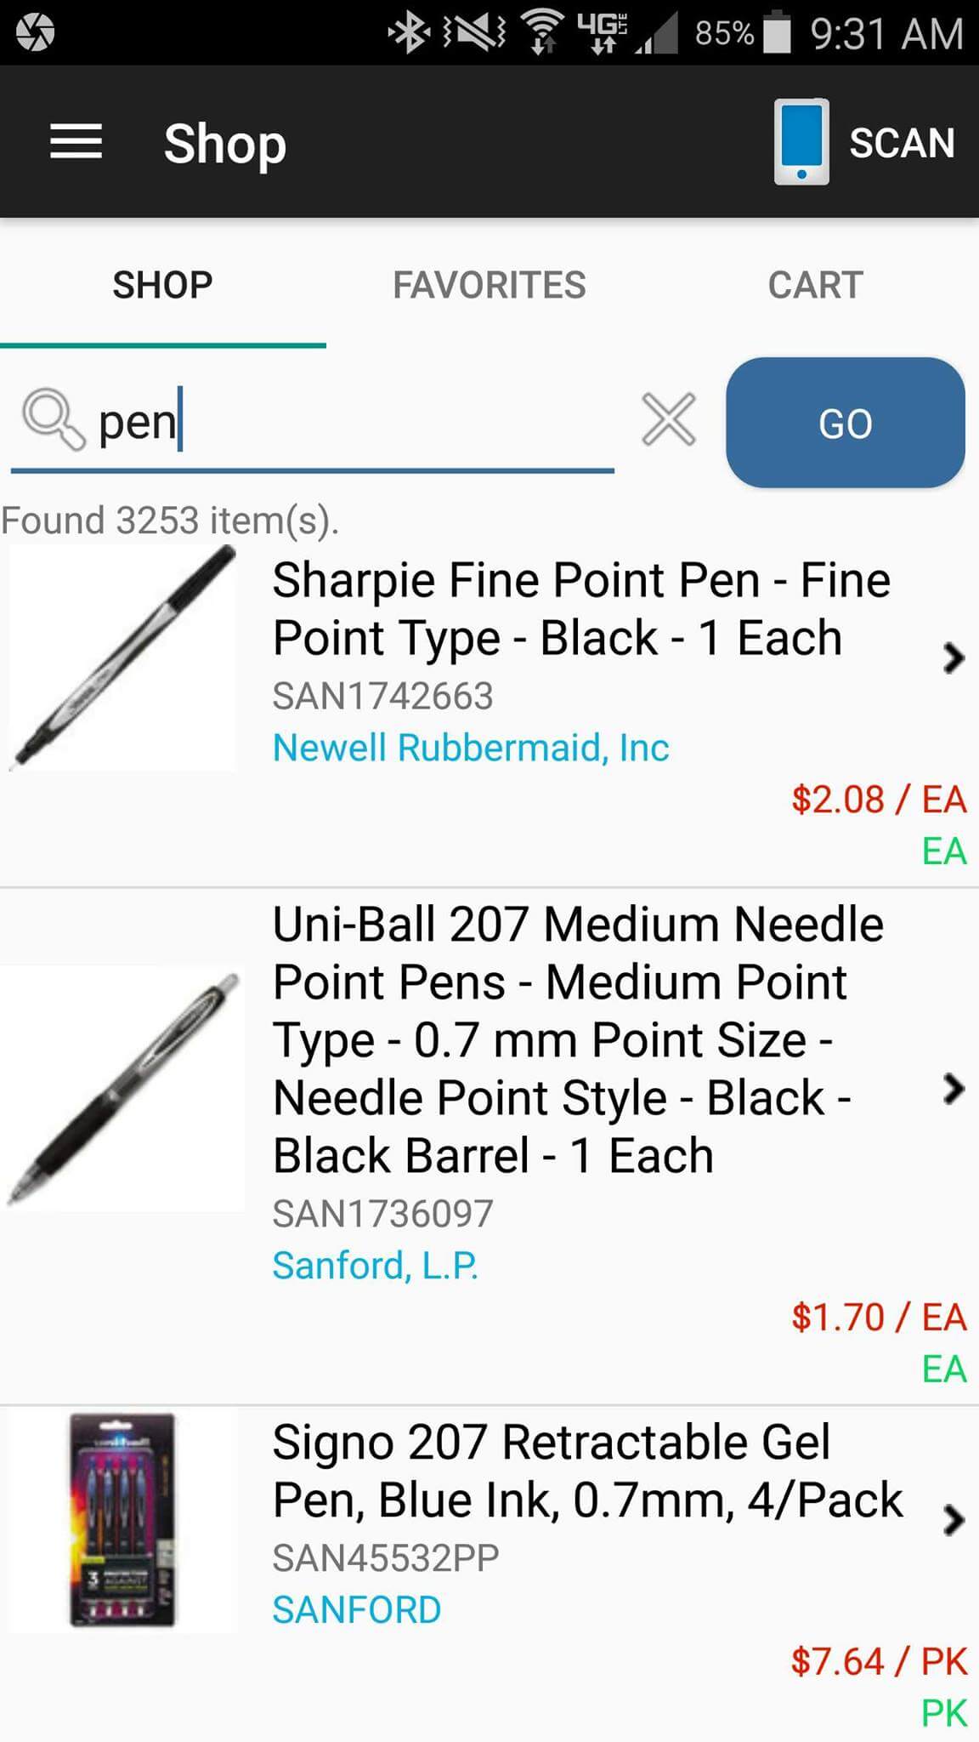
Task: Tap the Bluetooth status bar icon
Action: point(409,33)
